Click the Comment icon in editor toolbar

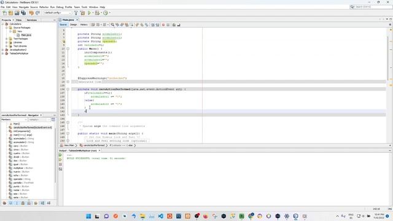point(174,25)
